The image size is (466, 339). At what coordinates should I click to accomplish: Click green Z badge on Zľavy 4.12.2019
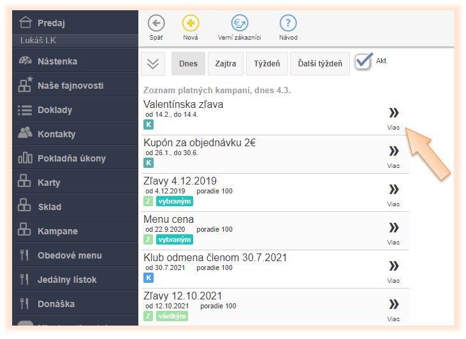(149, 201)
